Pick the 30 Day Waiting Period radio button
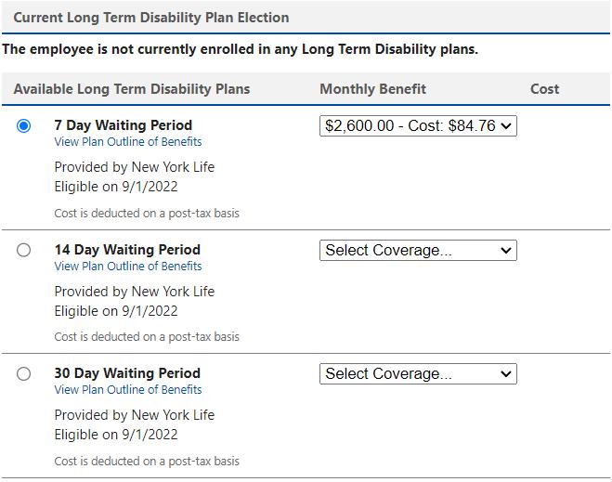Image resolution: width=612 pixels, height=482 pixels. (24, 373)
